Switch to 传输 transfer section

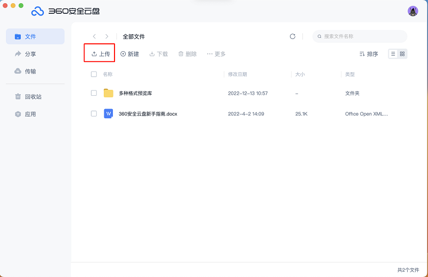[30, 71]
